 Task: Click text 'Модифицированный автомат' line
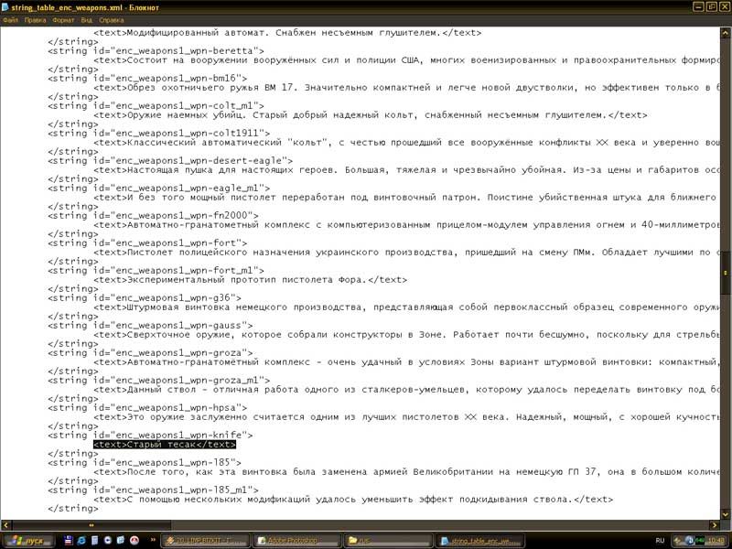287,33
